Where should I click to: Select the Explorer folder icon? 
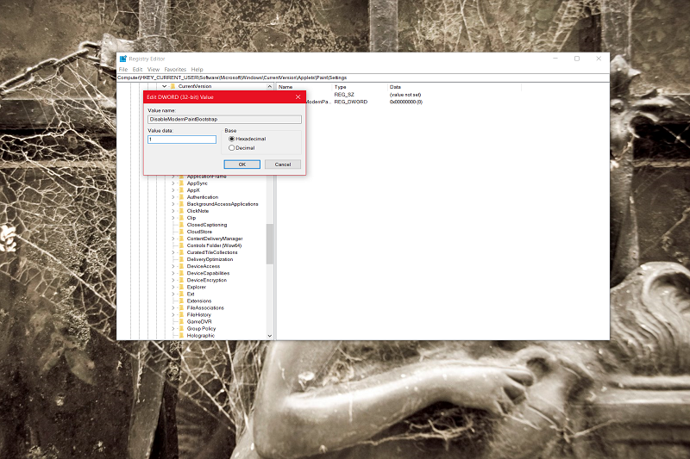point(181,287)
